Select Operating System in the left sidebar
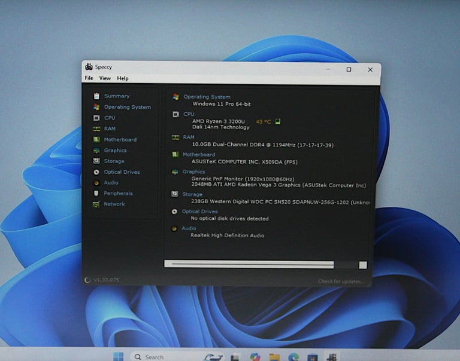 coord(128,107)
